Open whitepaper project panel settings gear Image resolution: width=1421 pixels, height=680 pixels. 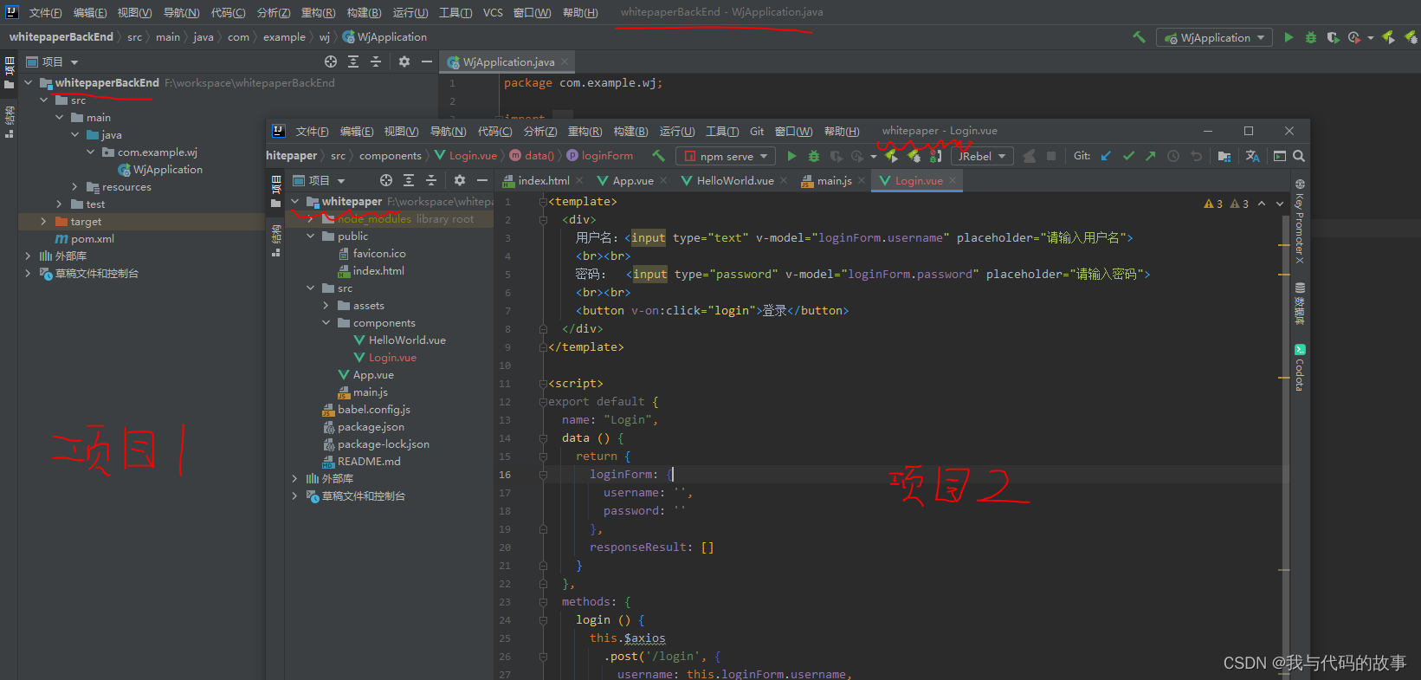(x=460, y=180)
